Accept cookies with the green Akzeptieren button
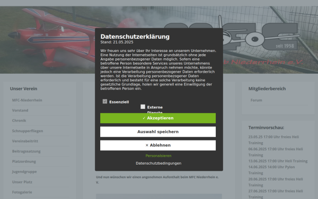 (158, 118)
